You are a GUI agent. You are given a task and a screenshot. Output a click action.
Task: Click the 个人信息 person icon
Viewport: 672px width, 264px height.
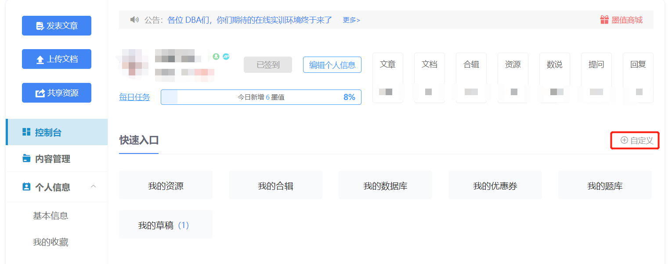pyautogui.click(x=25, y=187)
